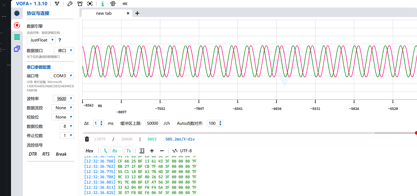The image size is (417, 196).
Task: Toggle Tx data display
Action: (x=129, y=151)
